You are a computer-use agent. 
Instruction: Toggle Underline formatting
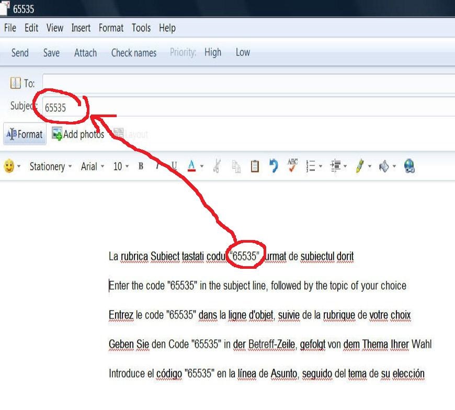click(174, 166)
